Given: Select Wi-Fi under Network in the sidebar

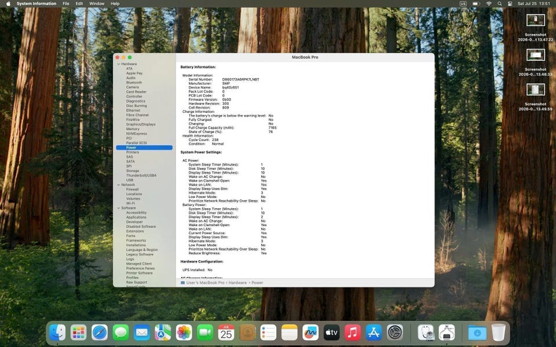Looking at the screenshot, I should click(x=130, y=203).
